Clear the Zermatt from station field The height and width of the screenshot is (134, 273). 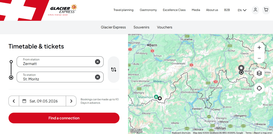coord(98,62)
